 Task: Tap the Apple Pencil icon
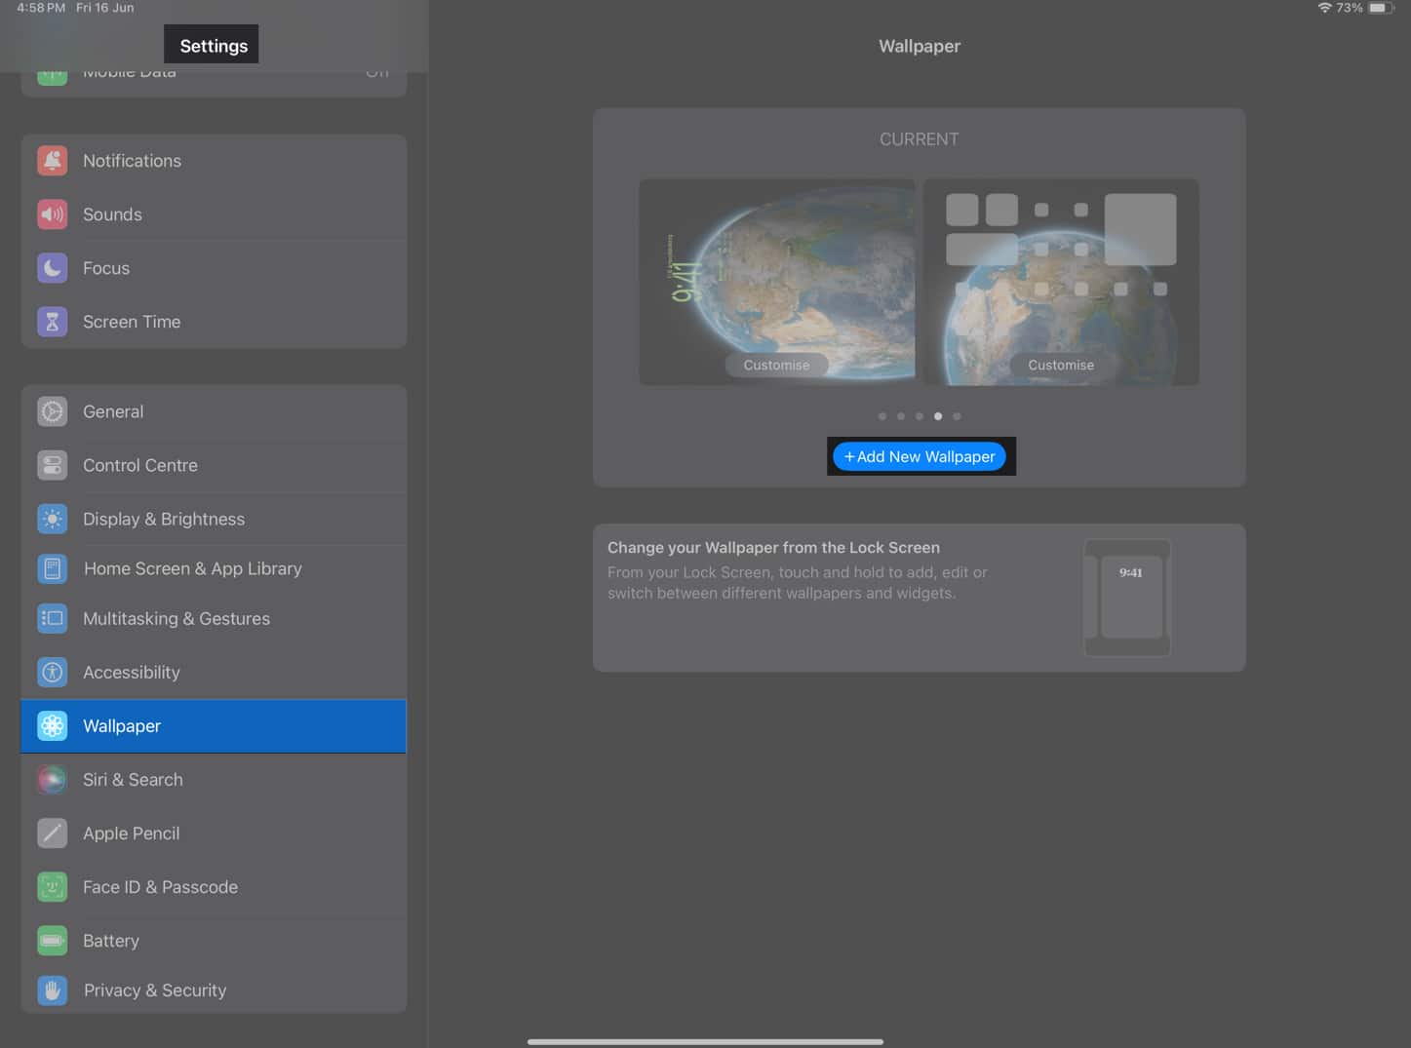click(53, 833)
